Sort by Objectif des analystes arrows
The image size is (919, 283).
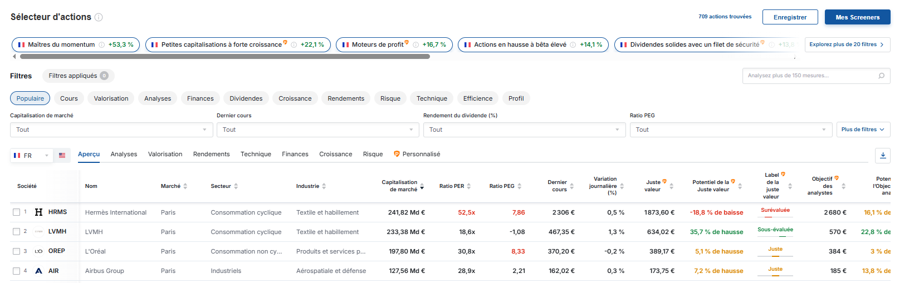pos(843,186)
